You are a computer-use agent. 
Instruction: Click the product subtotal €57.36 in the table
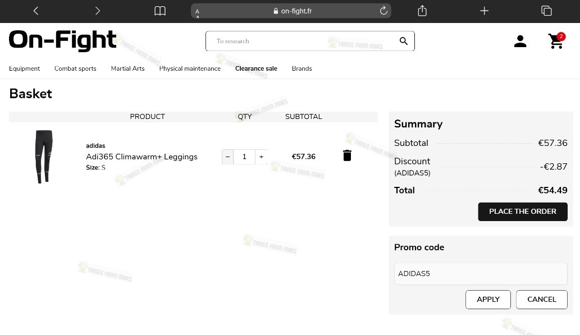303,157
